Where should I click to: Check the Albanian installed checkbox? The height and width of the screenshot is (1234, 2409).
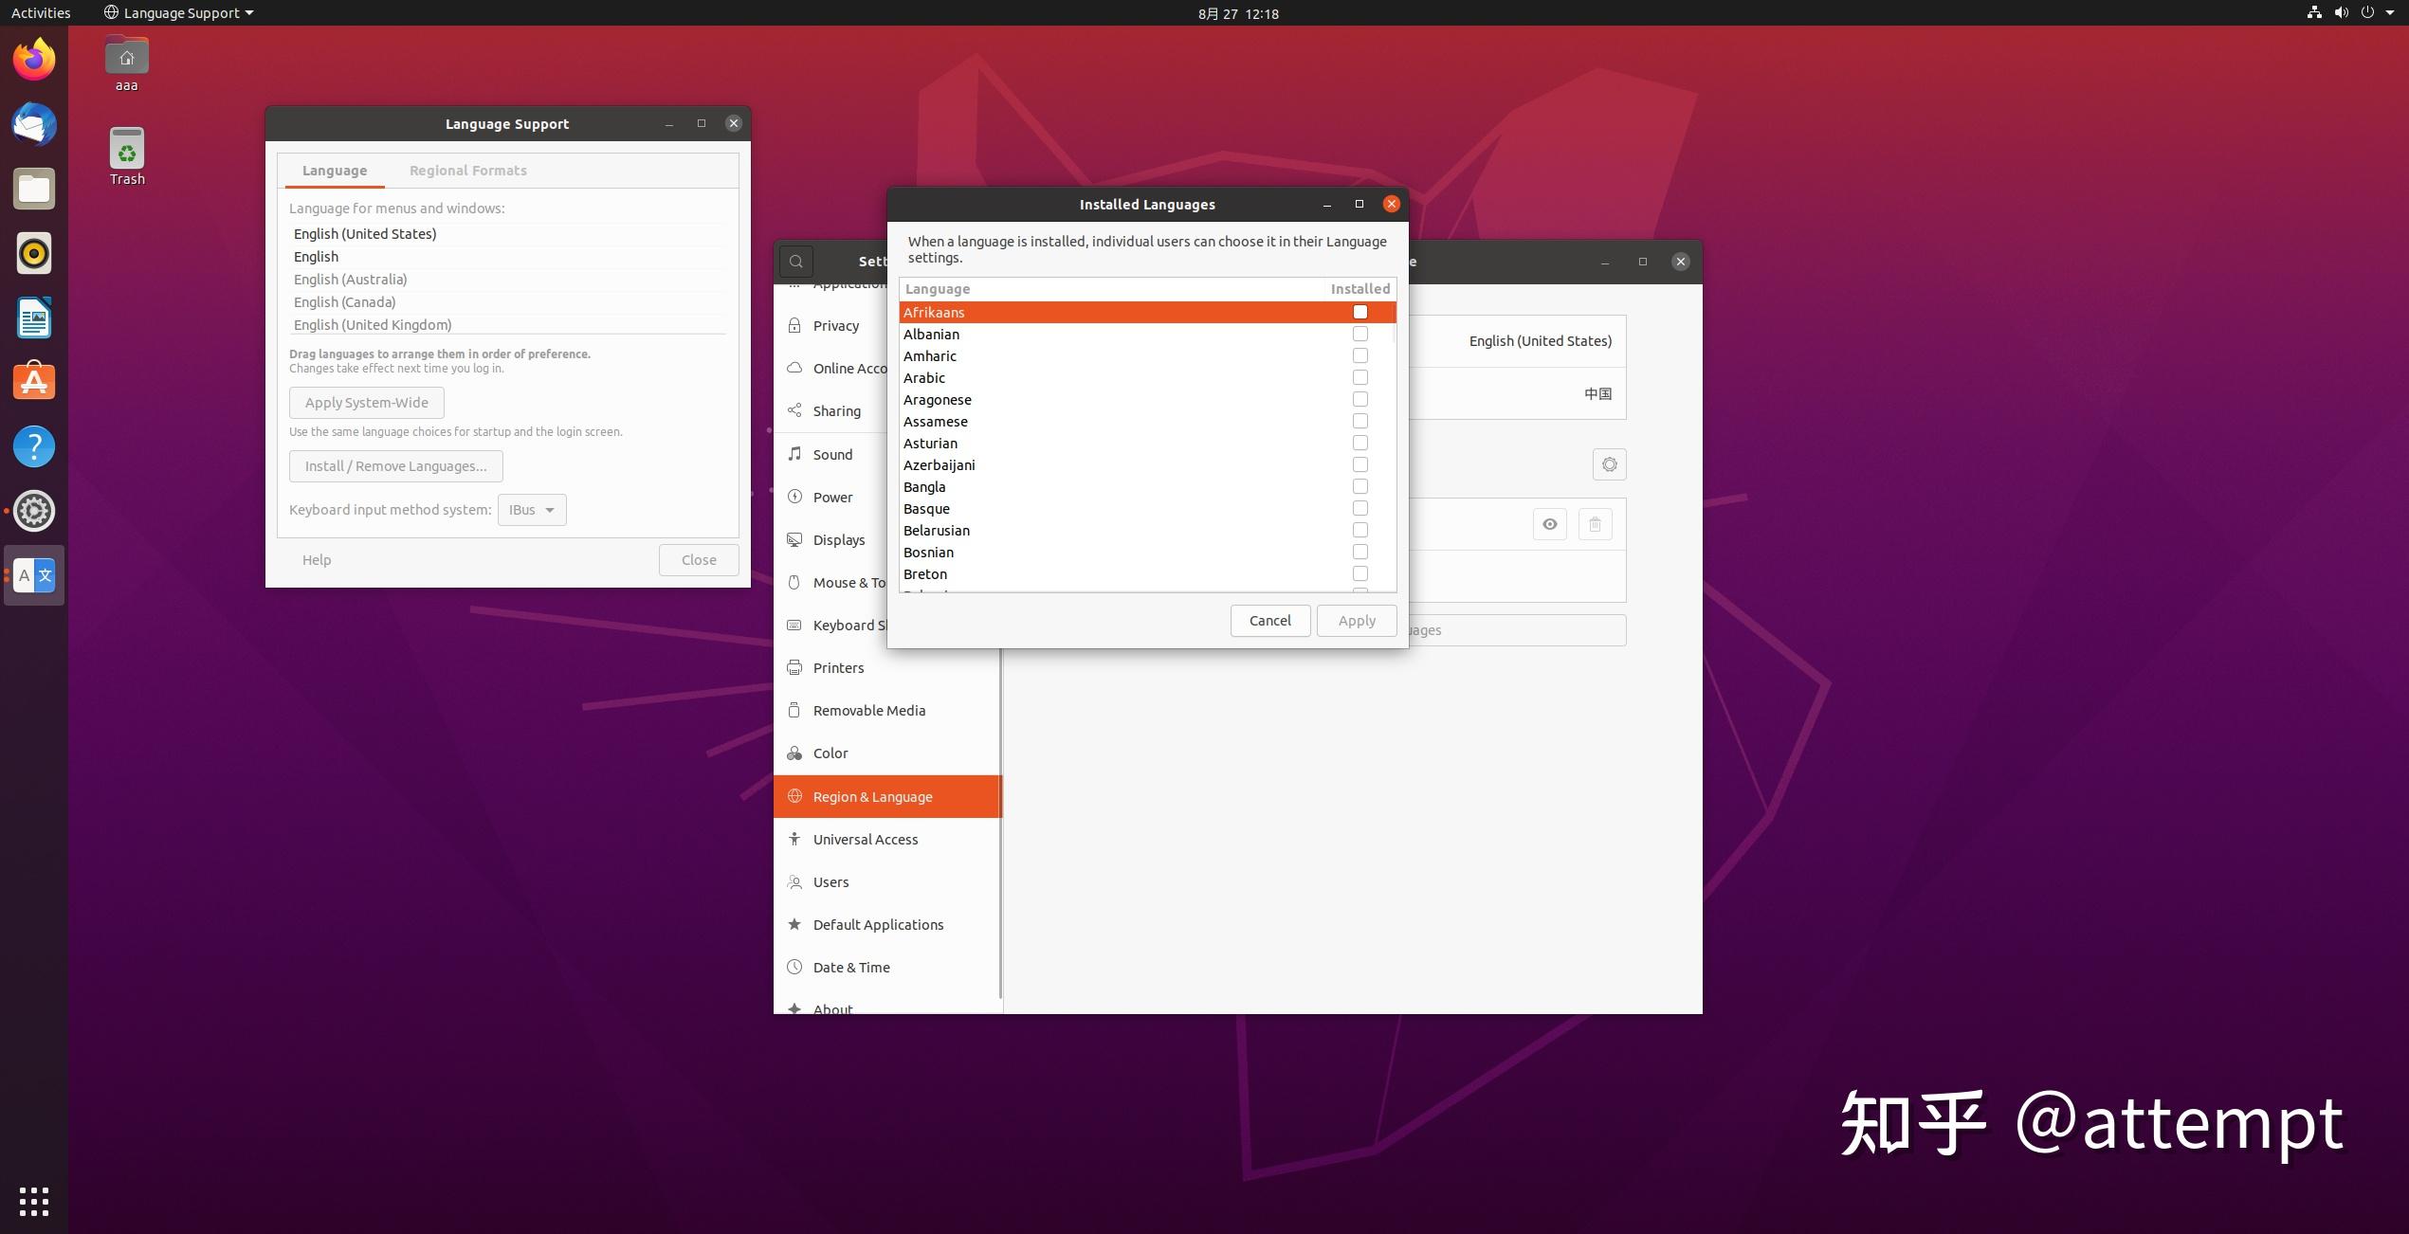pyautogui.click(x=1360, y=334)
